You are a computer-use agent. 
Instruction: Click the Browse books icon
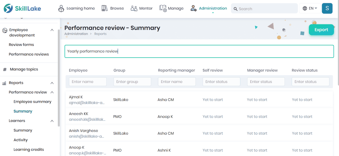[x=105, y=8]
